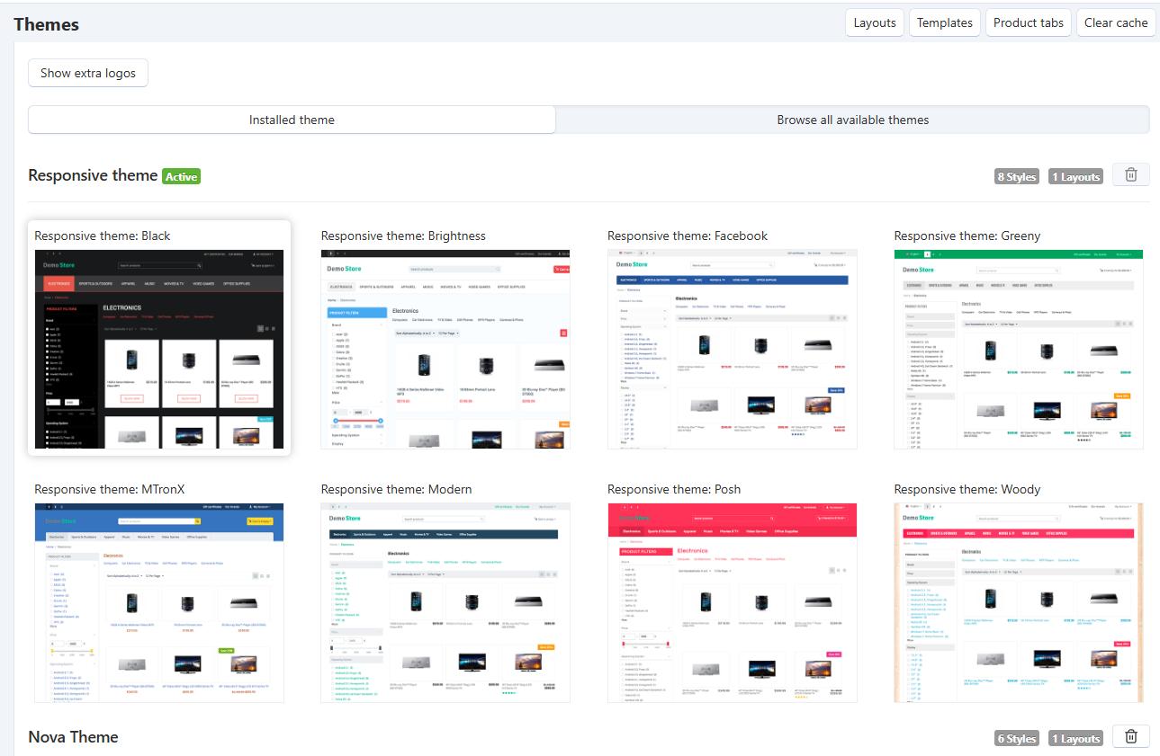
Task: Delete the Responsive theme using the trash icon
Action: pyautogui.click(x=1131, y=175)
